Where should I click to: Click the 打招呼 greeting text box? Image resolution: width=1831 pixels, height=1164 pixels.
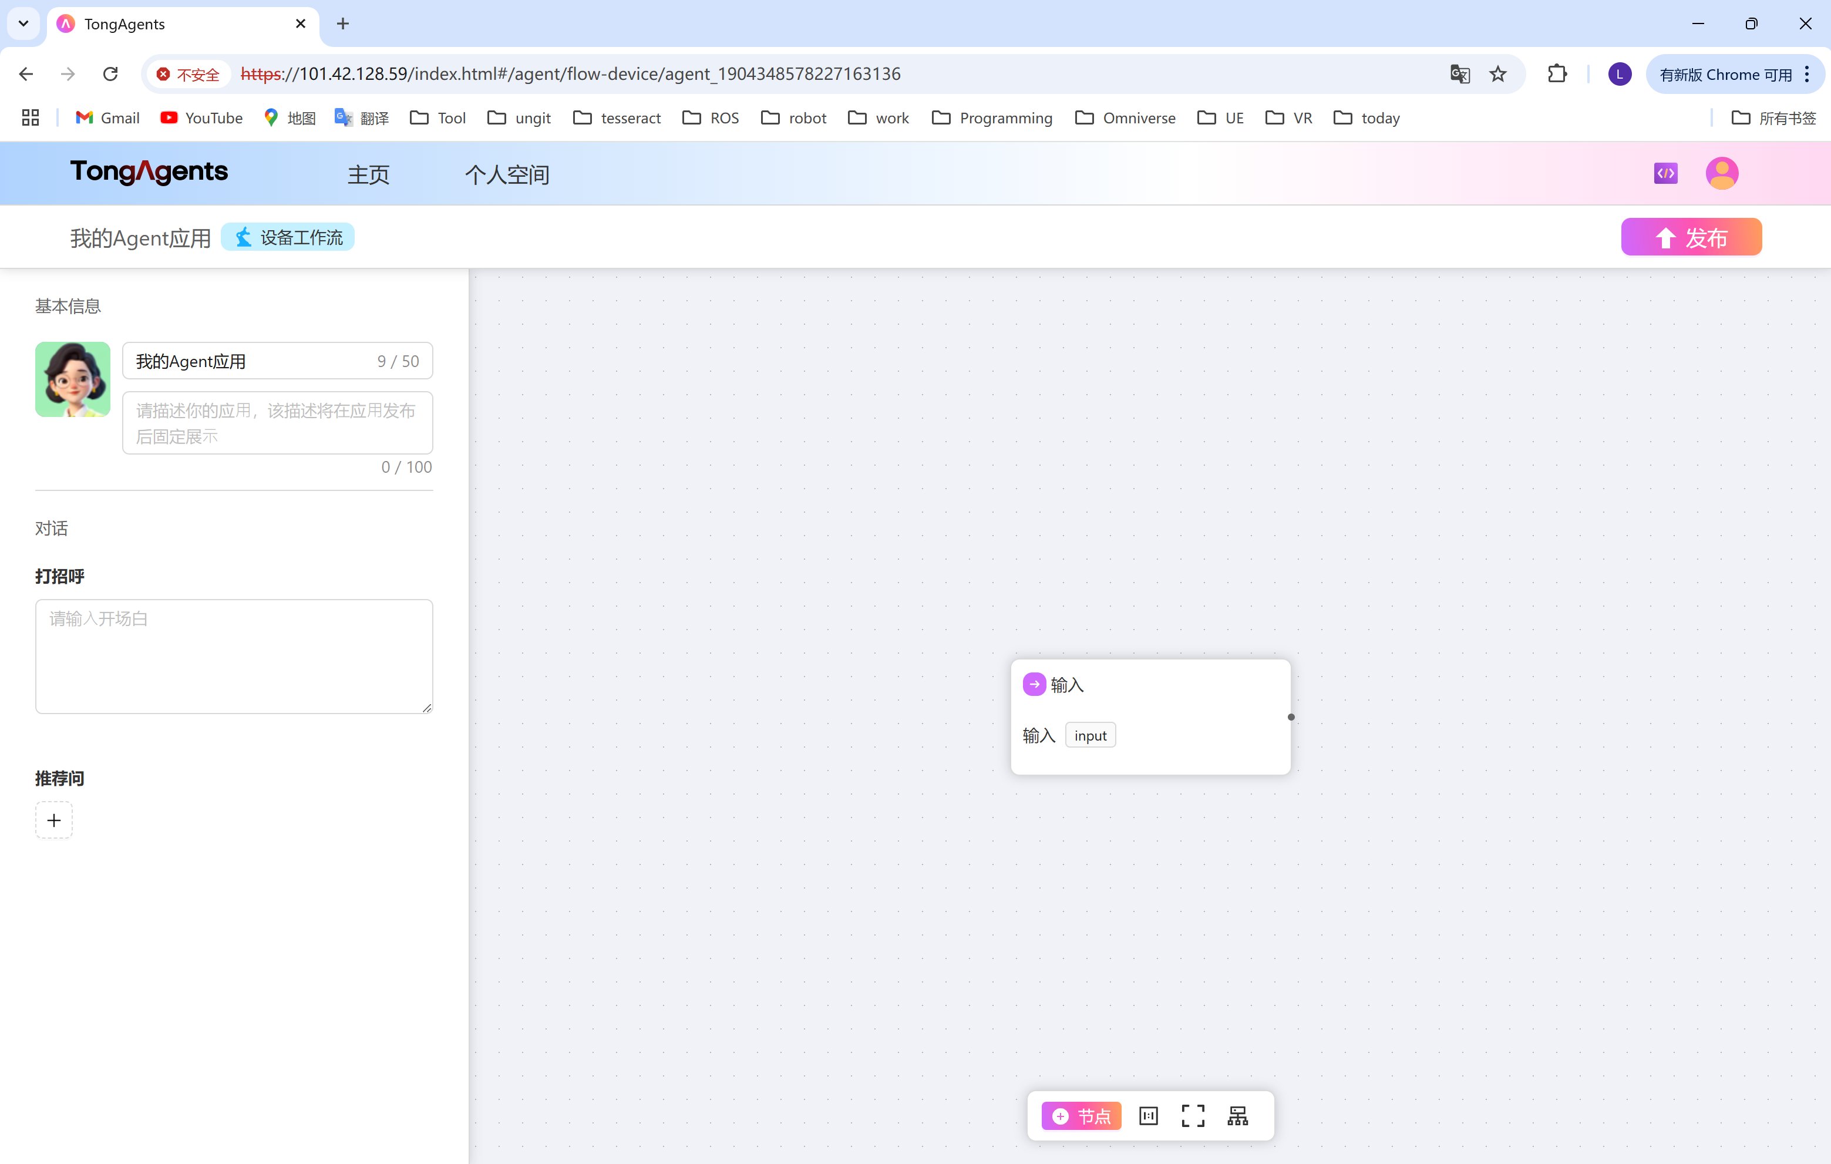click(234, 656)
